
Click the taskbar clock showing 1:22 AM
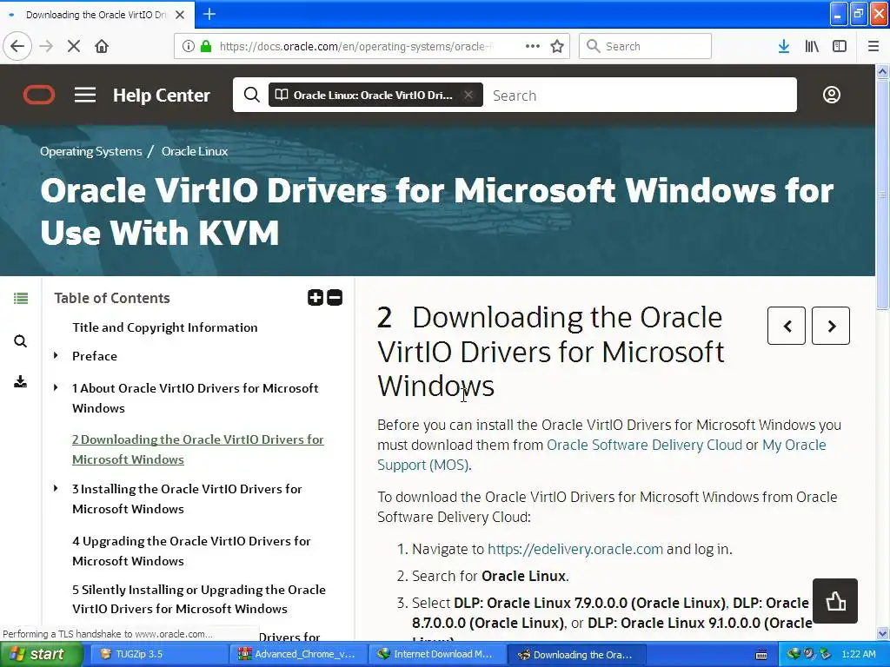click(x=858, y=655)
